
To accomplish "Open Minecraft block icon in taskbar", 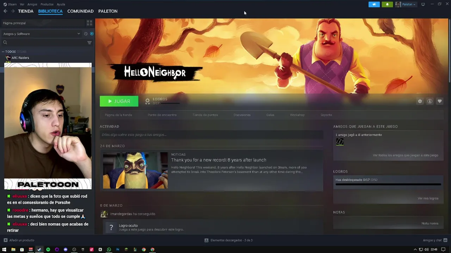I will pos(126,249).
